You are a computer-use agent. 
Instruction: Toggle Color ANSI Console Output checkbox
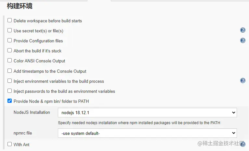(9, 61)
